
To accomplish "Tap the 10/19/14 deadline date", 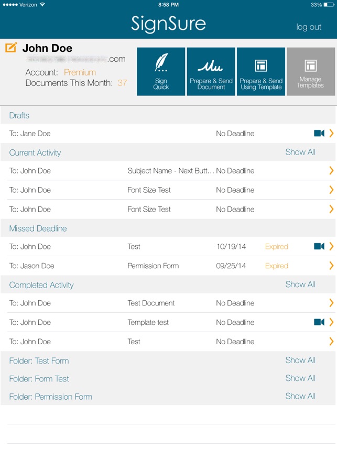I will tap(231, 247).
